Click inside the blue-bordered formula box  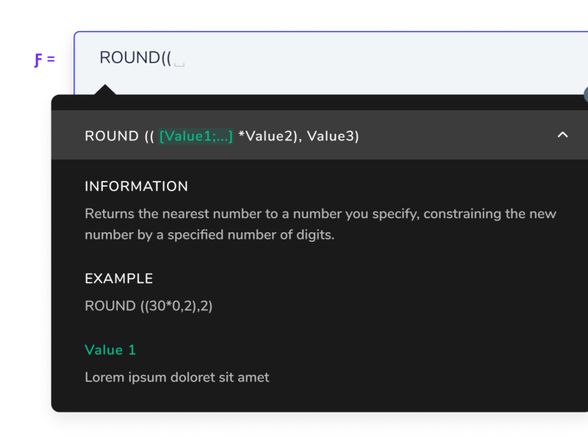click(x=331, y=57)
